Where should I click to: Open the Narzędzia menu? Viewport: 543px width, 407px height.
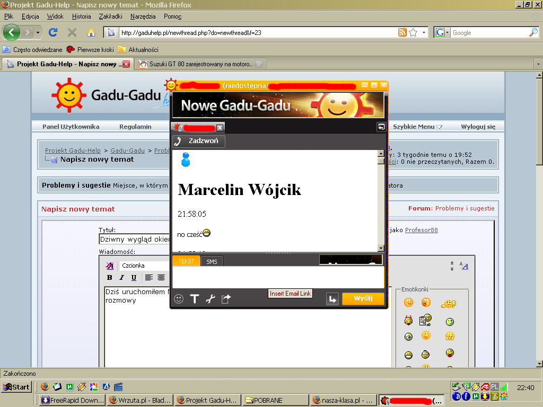143,16
